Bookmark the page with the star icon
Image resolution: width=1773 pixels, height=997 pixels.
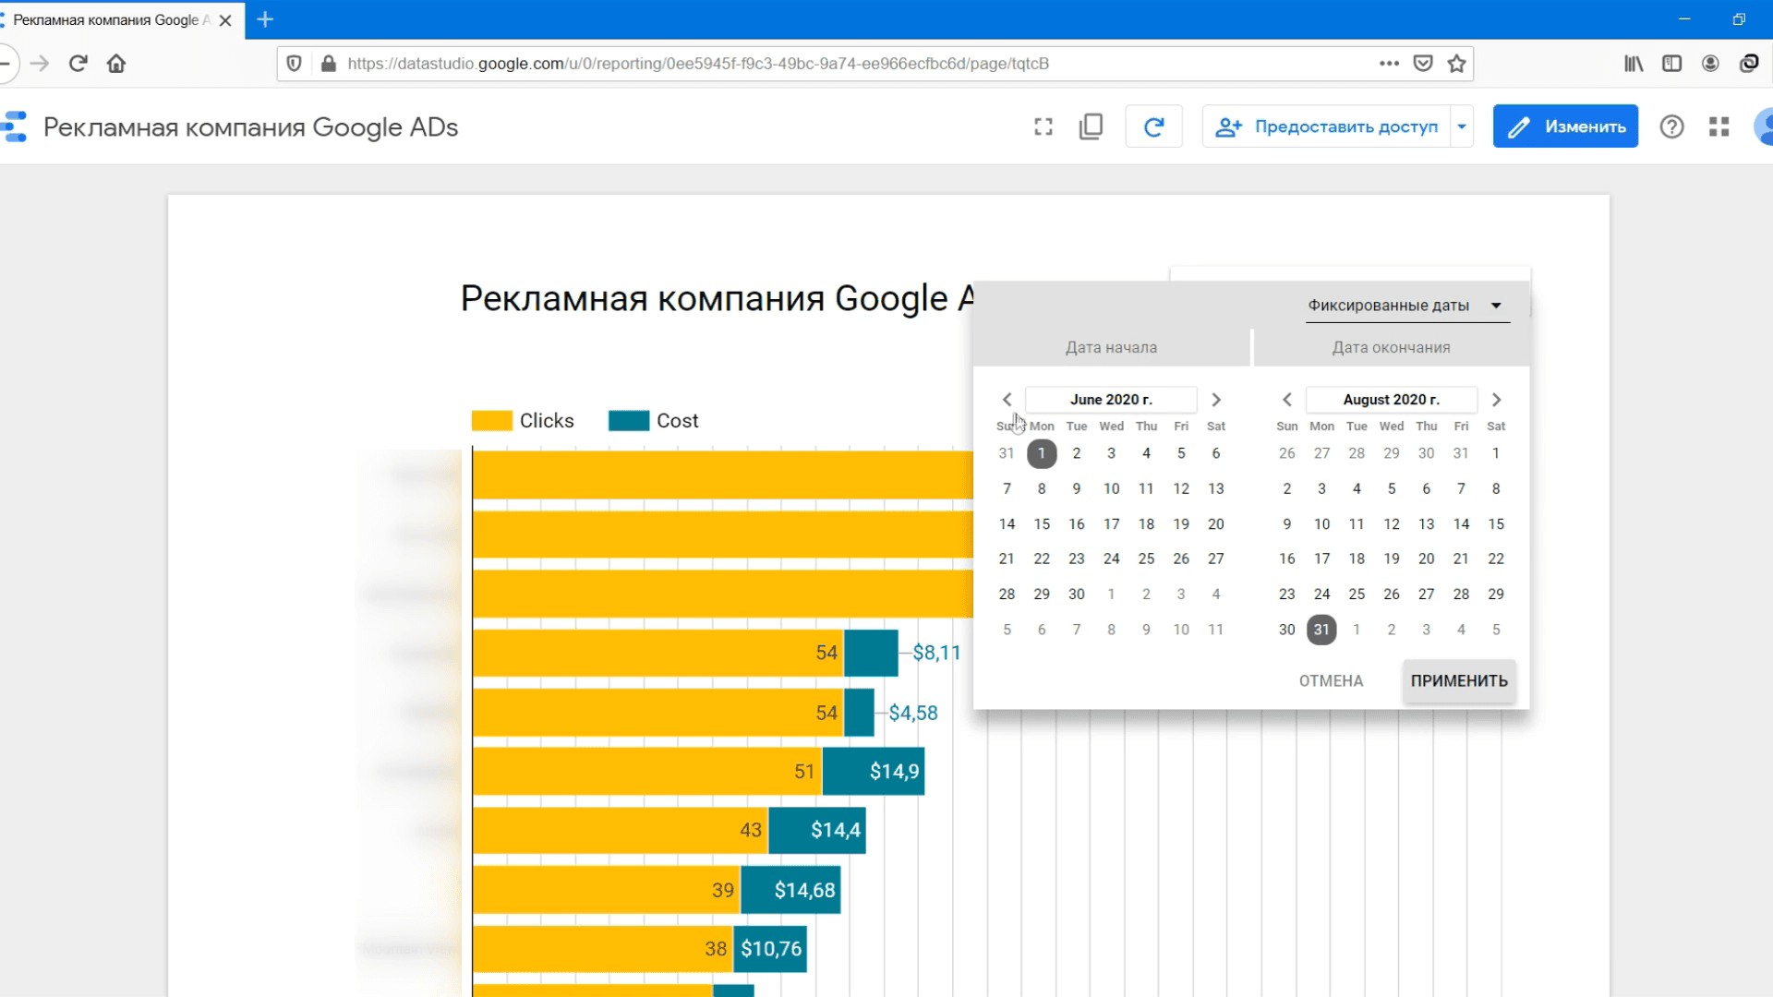pyautogui.click(x=1457, y=64)
